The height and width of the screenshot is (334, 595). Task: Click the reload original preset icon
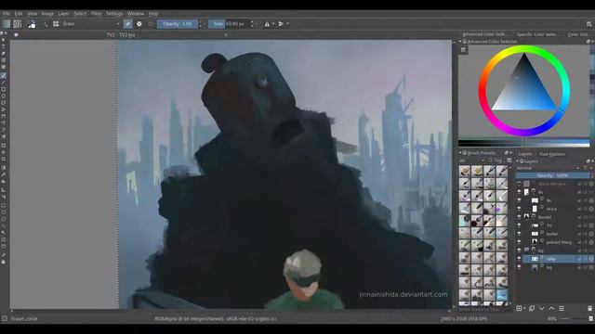151,24
